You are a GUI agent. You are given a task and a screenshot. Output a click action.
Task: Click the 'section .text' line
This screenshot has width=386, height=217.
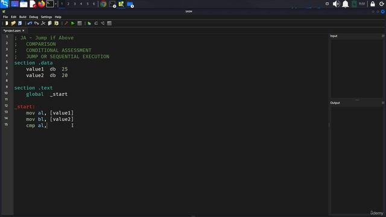(x=34, y=88)
